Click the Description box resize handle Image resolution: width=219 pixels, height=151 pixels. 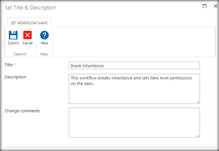point(198,102)
